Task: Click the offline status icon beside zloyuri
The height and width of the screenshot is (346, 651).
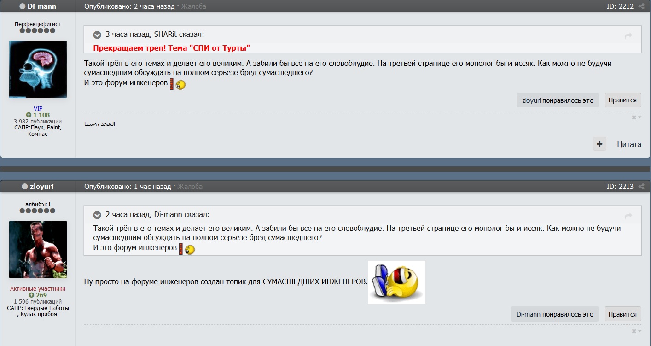Action: pos(25,187)
